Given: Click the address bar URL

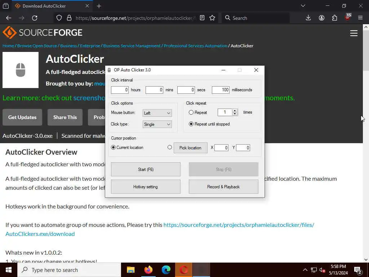Looking at the screenshot, I should pyautogui.click(x=135, y=18).
